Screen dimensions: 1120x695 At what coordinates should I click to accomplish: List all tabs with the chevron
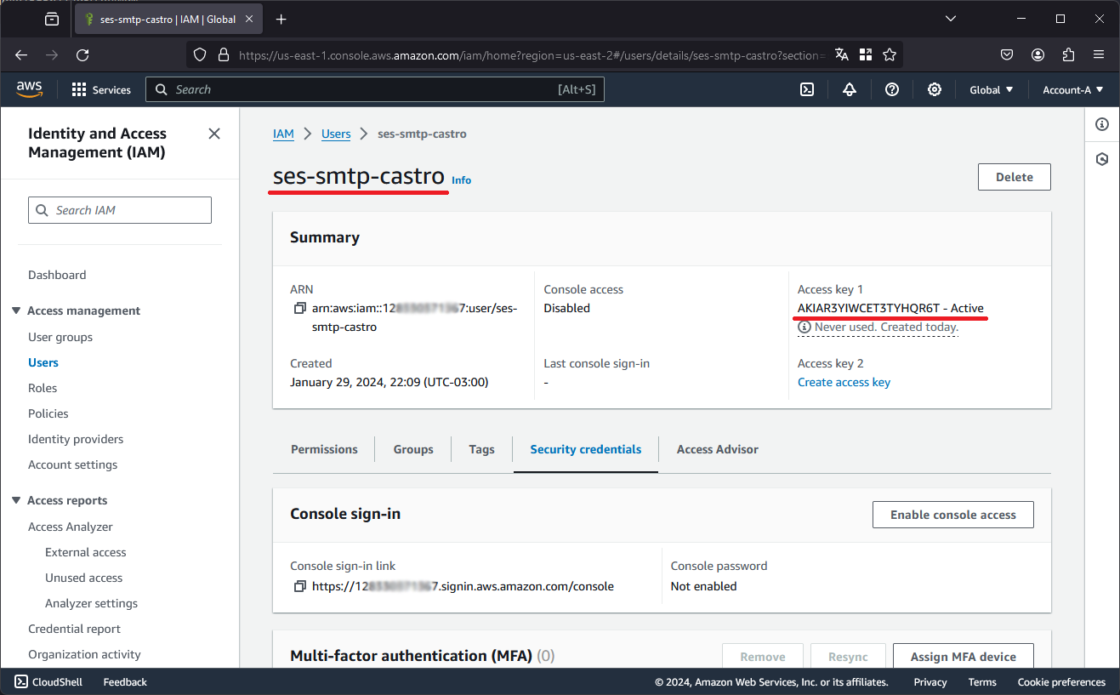(952, 19)
